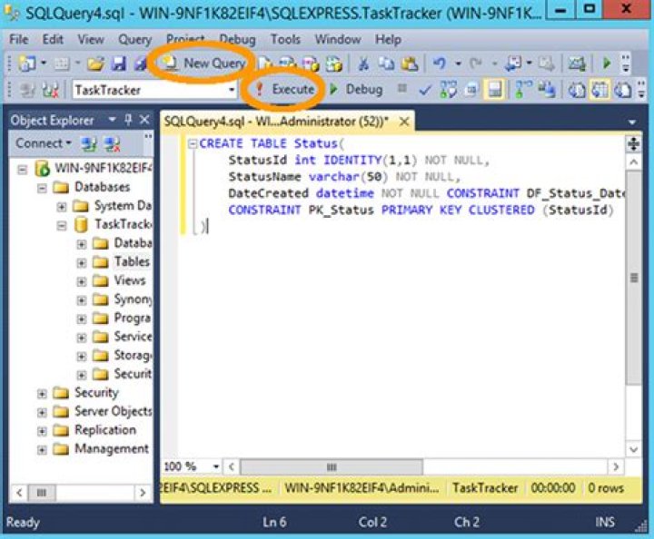Click the Execute query button
This screenshot has height=539, width=654.
point(284,90)
